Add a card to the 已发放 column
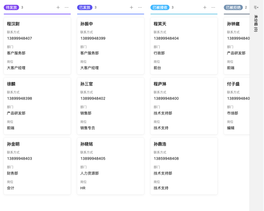 pos(131,7)
